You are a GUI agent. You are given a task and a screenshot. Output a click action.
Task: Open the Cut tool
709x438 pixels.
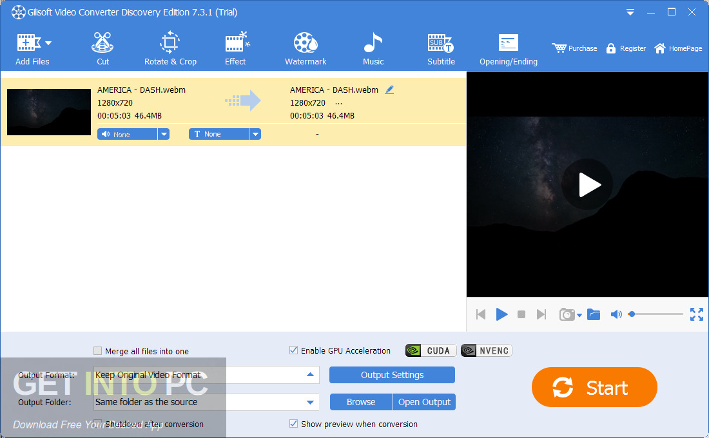point(102,49)
